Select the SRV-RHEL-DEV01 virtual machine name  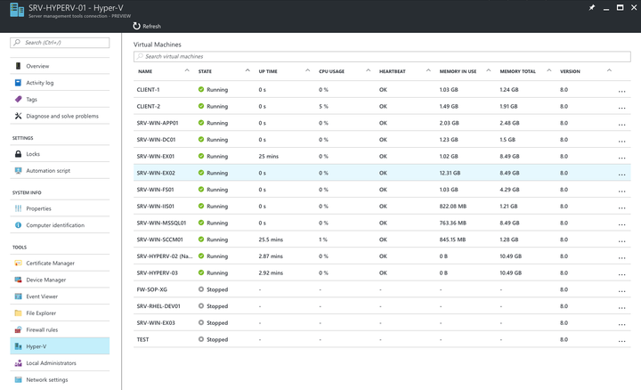pyautogui.click(x=158, y=306)
